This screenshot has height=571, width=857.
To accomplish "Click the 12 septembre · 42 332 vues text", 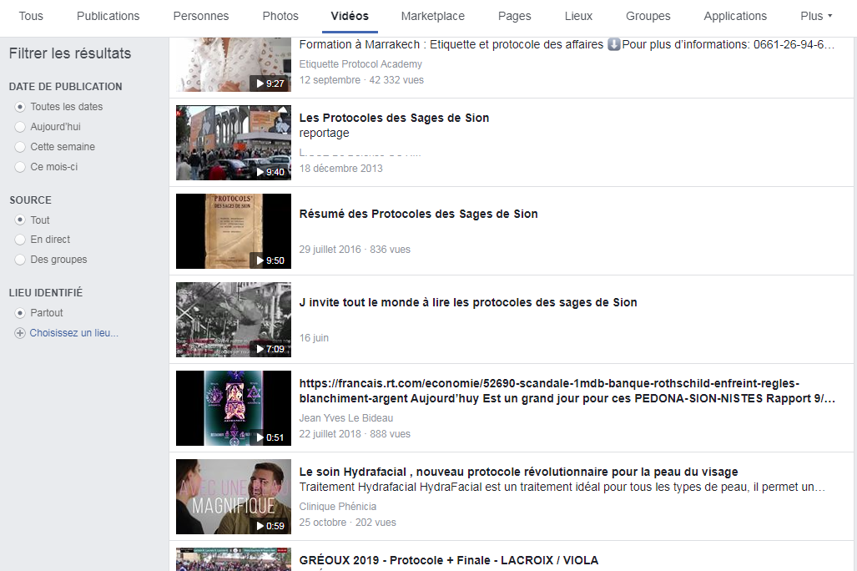I will [361, 80].
